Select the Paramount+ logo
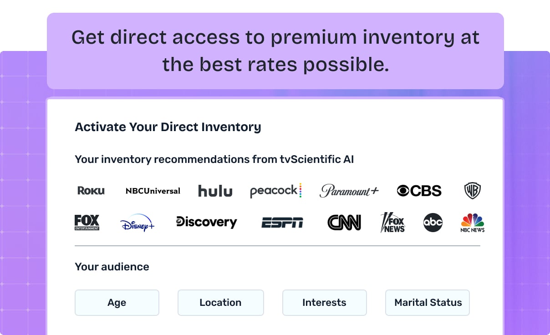The height and width of the screenshot is (335, 550). [349, 191]
